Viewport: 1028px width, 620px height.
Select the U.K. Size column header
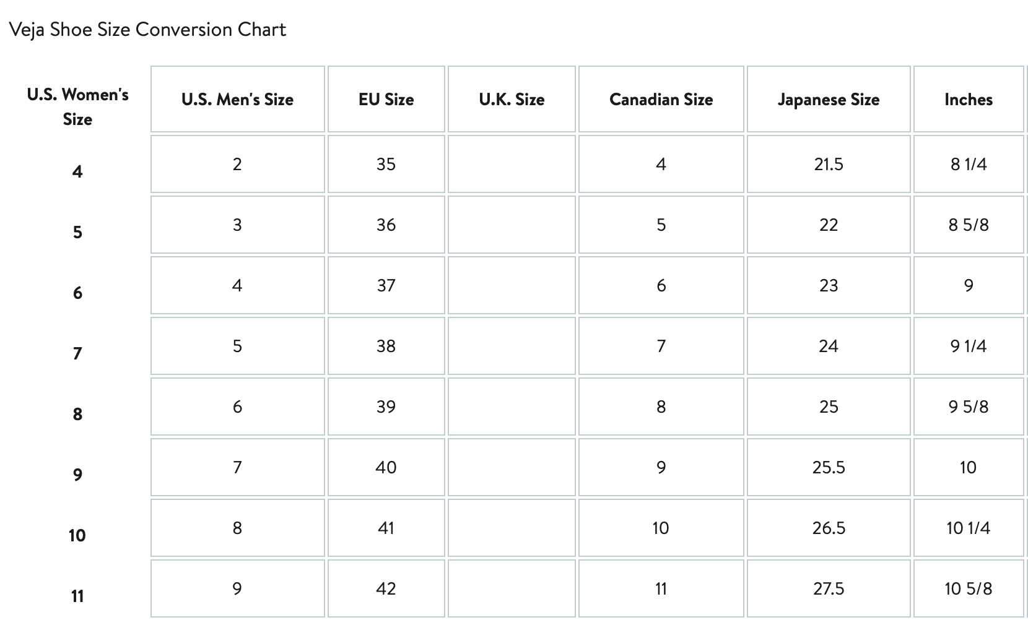point(512,100)
